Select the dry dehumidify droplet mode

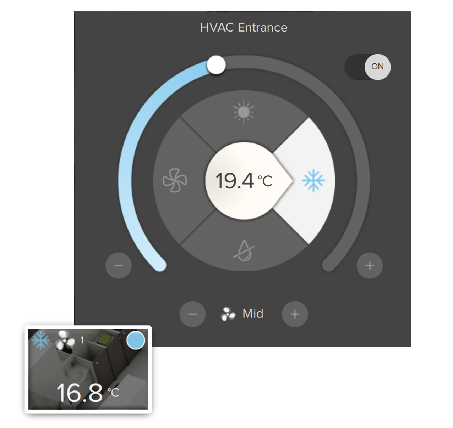[244, 250]
